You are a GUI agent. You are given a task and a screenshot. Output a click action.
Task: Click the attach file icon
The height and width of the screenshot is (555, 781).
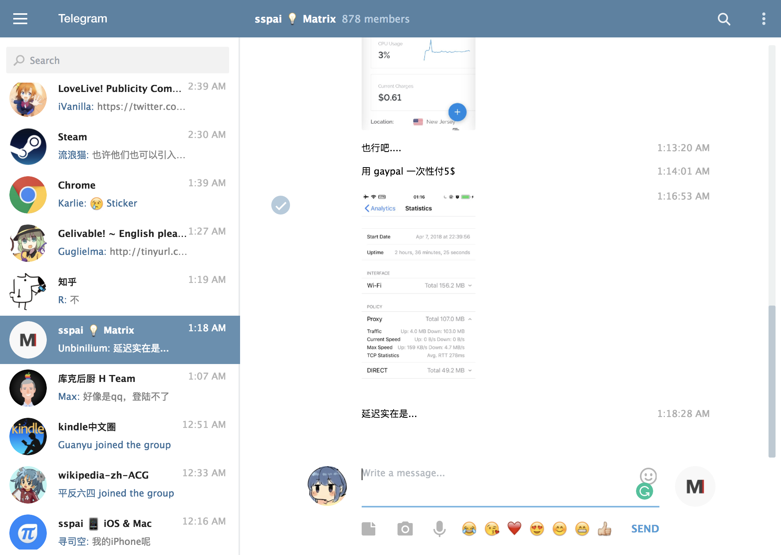pyautogui.click(x=369, y=528)
